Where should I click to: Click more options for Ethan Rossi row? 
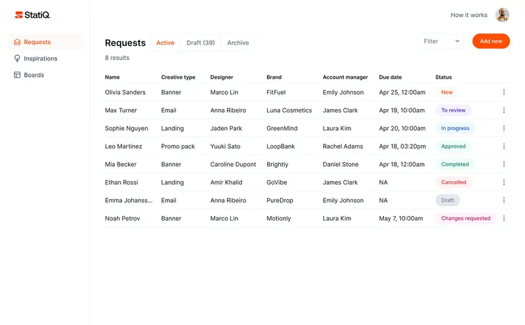click(503, 183)
